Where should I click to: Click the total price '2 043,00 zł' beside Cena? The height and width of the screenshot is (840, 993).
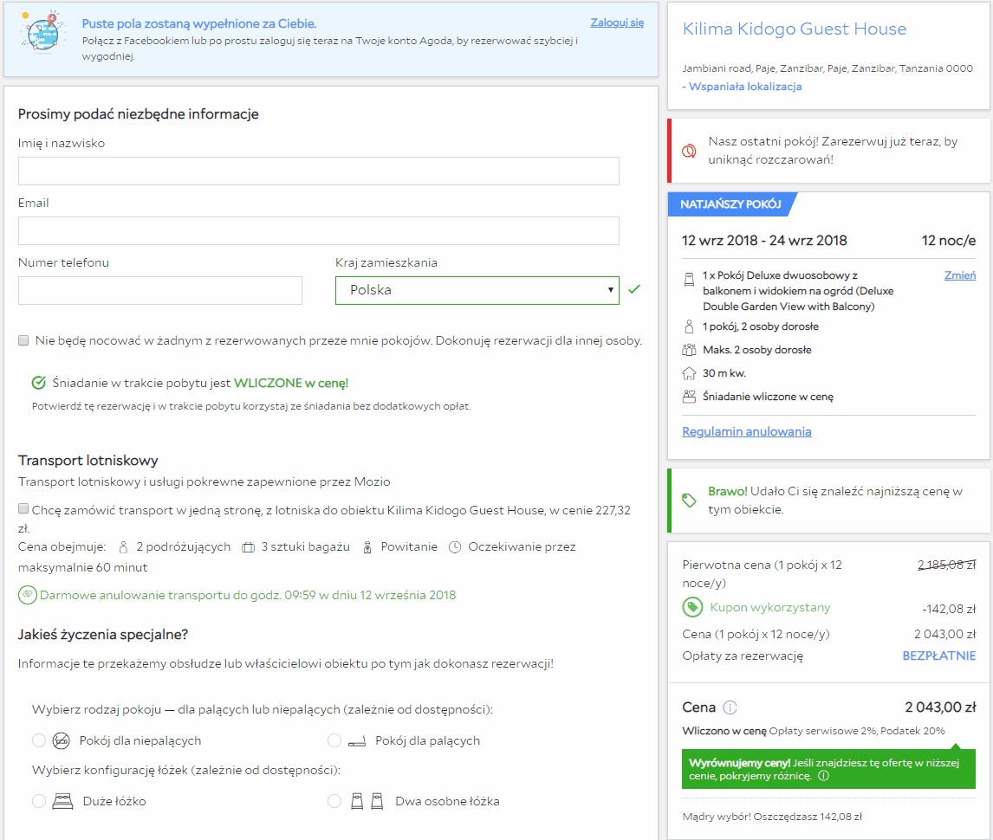(x=940, y=707)
